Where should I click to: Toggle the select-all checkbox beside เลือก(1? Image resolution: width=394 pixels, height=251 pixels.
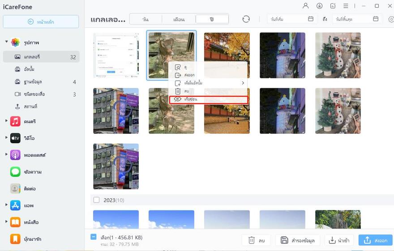pos(94,237)
